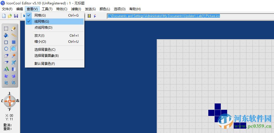This screenshot has height=133, width=274.
Task: Toggle the checked 线网格(G) option
Action: [x=55, y=22]
